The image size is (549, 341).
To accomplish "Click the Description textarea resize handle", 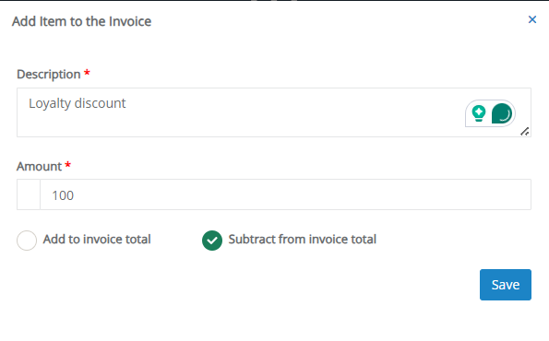I will coord(524,132).
